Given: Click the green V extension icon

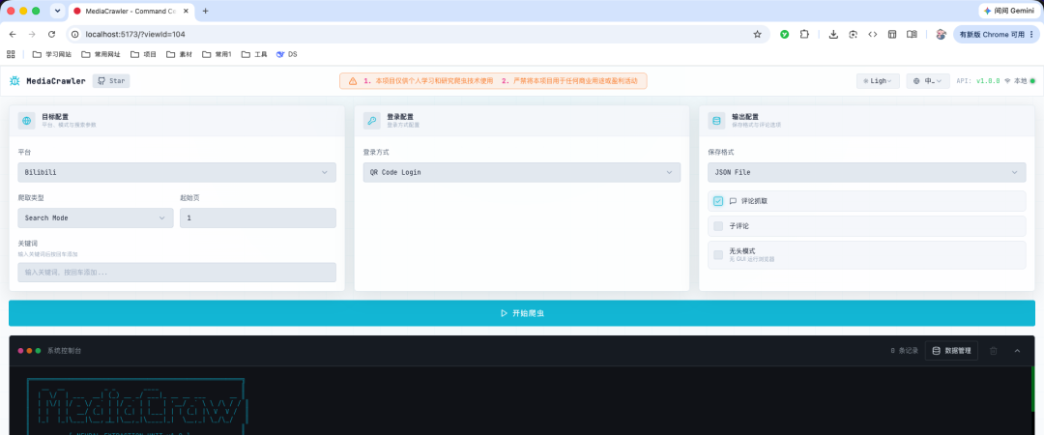Looking at the screenshot, I should coord(784,34).
